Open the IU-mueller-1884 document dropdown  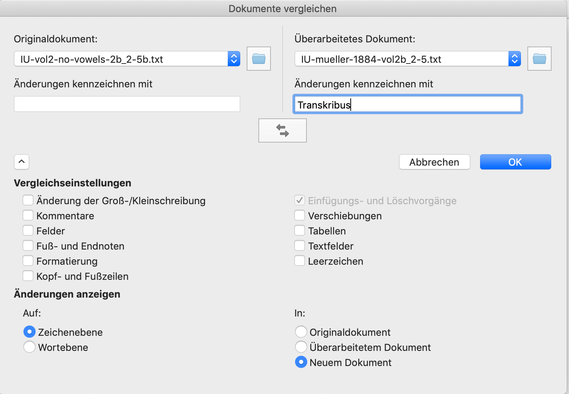(515, 59)
